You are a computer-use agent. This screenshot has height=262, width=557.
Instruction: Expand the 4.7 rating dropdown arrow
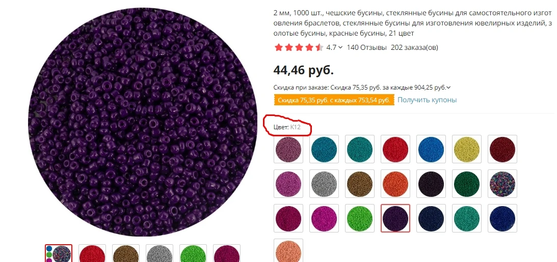tap(340, 47)
